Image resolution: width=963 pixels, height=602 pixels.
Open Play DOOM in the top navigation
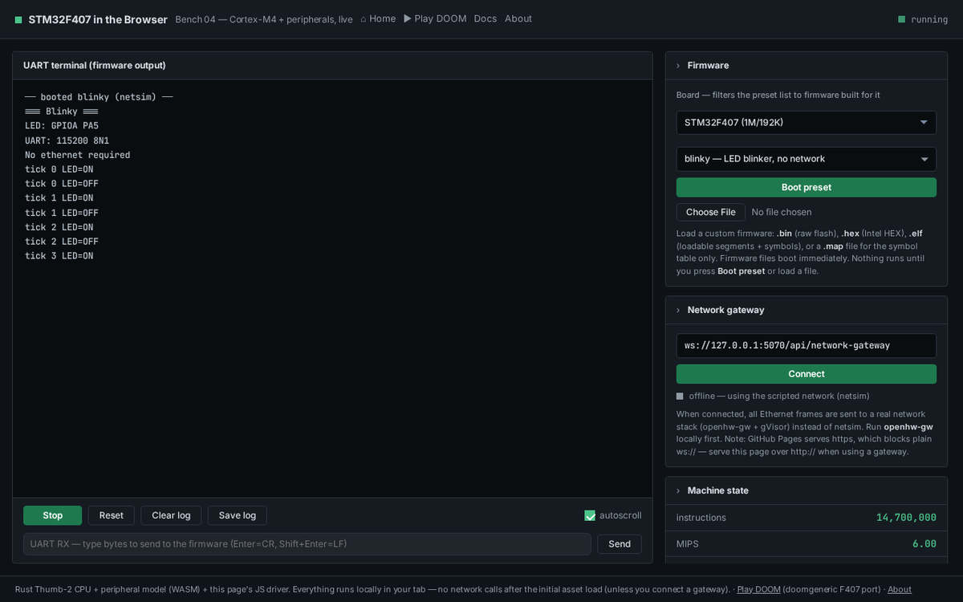click(435, 18)
